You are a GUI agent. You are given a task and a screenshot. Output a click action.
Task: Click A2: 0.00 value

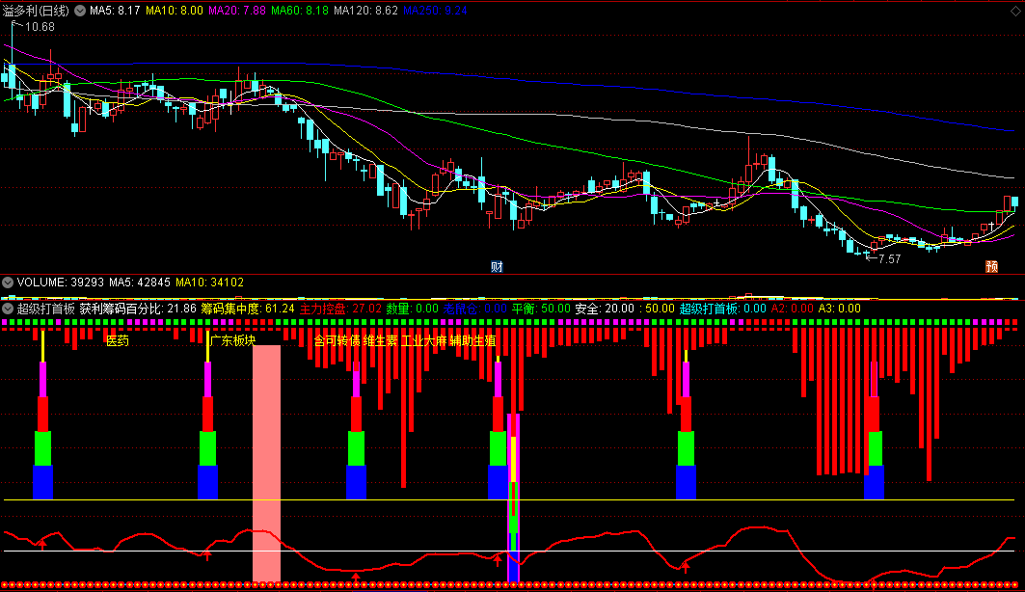[793, 309]
